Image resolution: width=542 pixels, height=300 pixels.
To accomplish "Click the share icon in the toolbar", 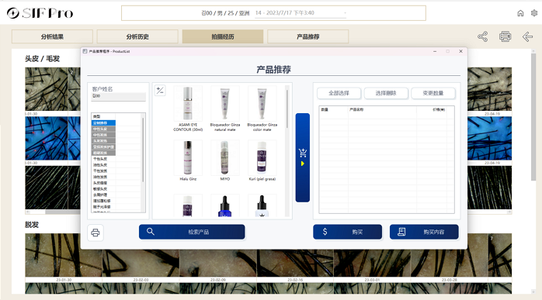I will pyautogui.click(x=482, y=36).
